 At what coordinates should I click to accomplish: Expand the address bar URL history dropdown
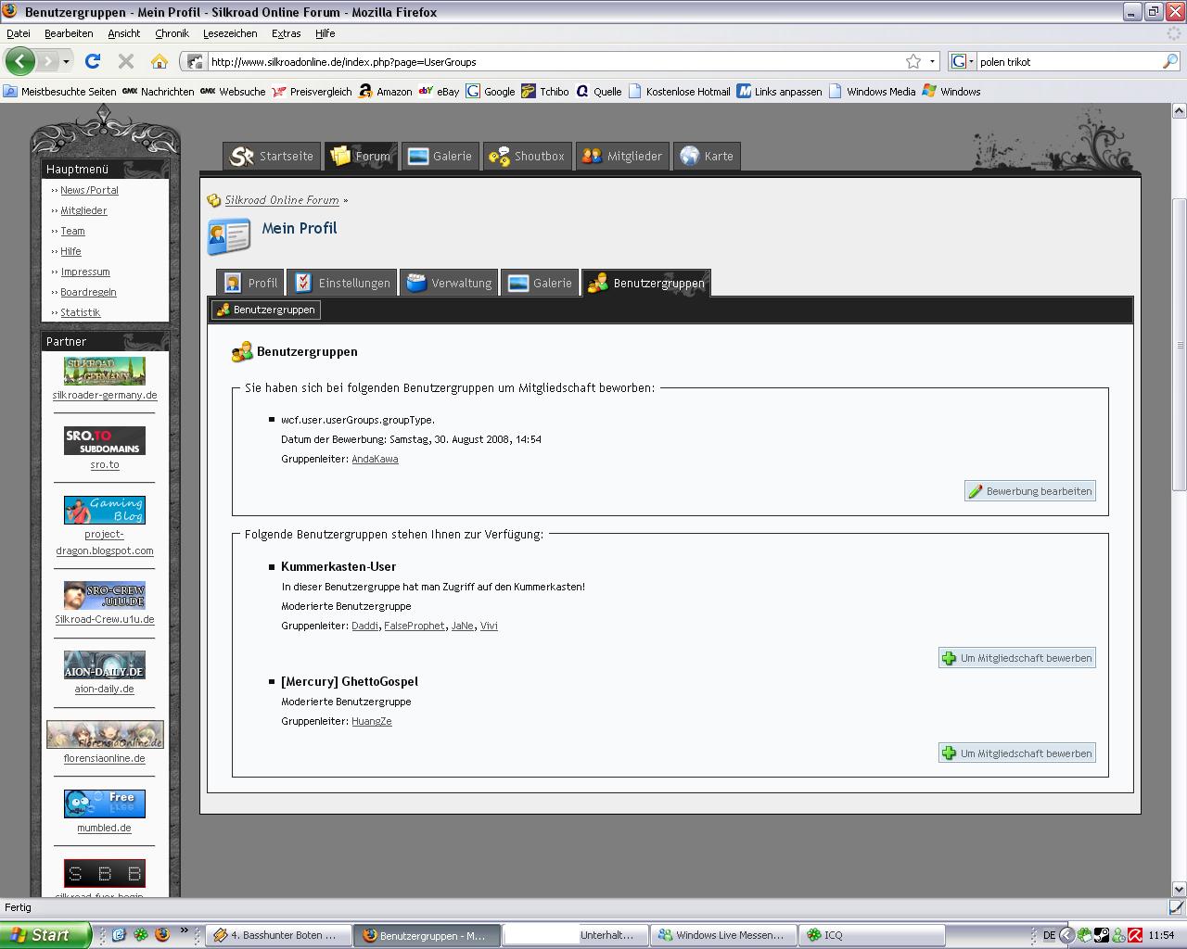click(x=932, y=62)
